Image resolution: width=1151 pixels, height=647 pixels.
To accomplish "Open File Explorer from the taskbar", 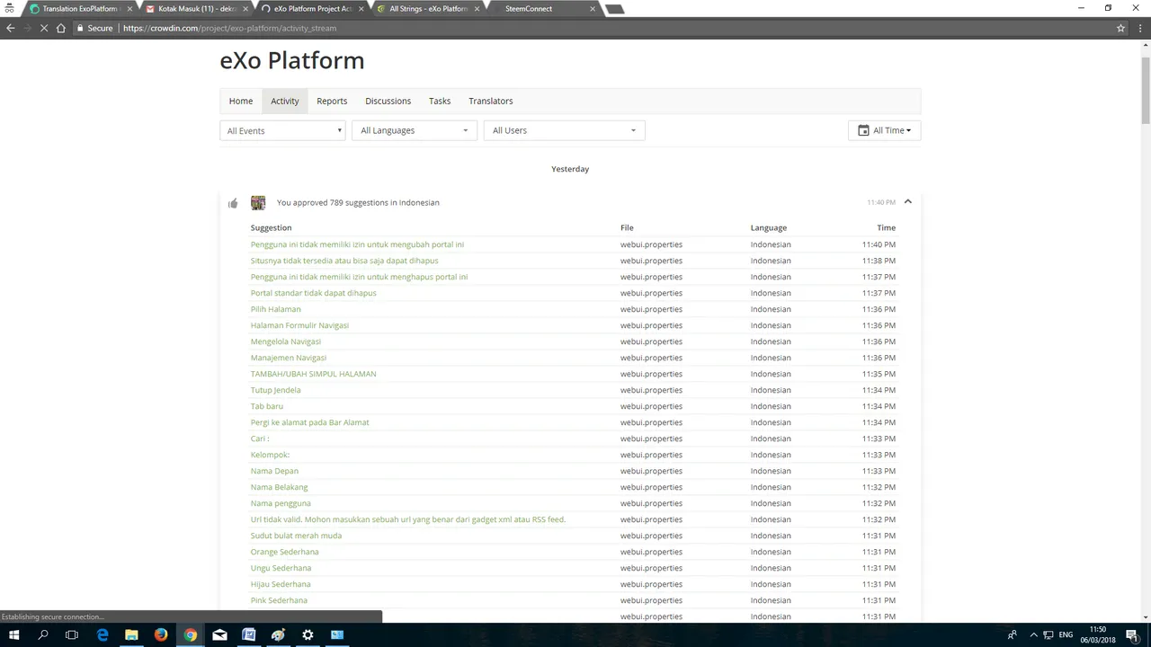I will pyautogui.click(x=131, y=634).
